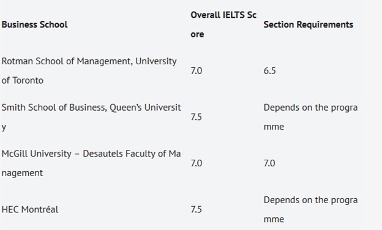The image size is (382, 230).
Task: Click McGill's overall IELTS score 7.0
Action: pos(197,163)
